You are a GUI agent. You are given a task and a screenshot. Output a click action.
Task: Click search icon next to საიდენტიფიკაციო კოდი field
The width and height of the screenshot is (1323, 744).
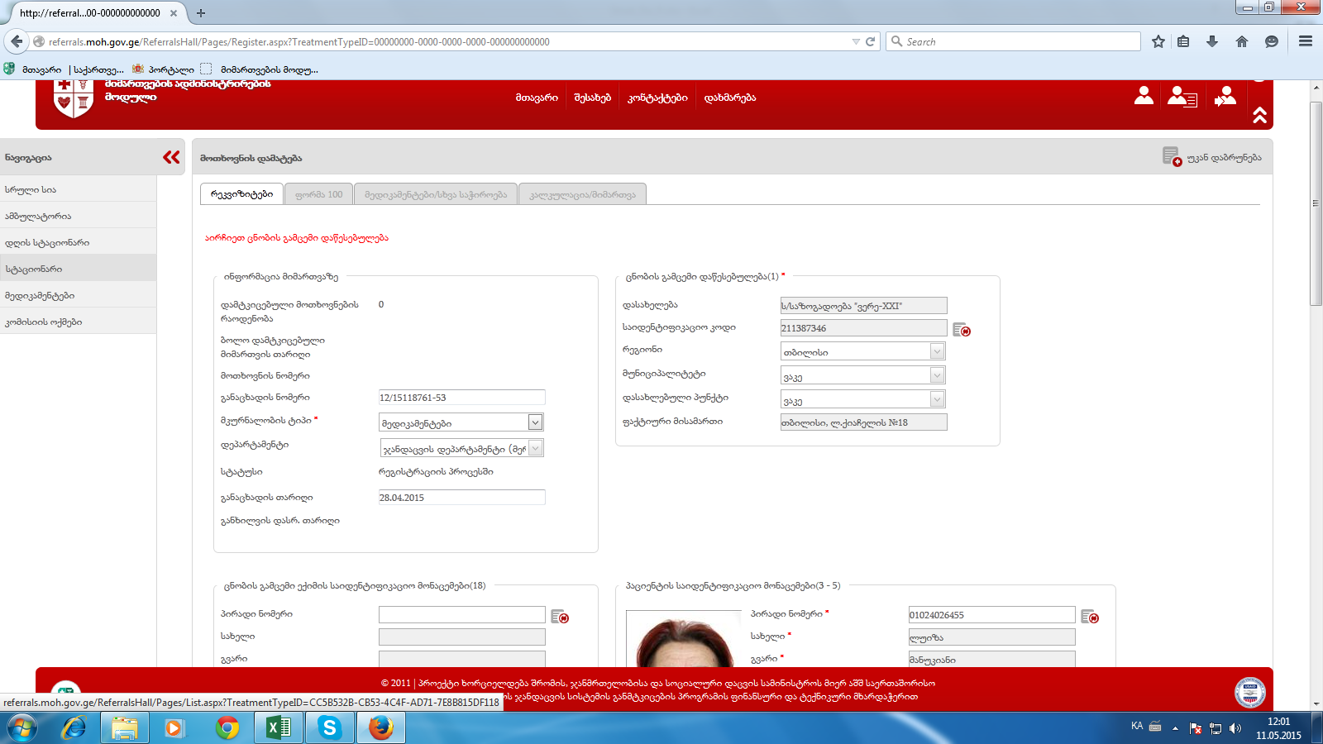[x=961, y=330]
